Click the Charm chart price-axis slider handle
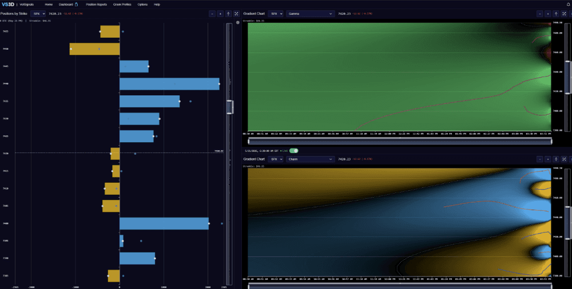The image size is (572, 289). 567,224
